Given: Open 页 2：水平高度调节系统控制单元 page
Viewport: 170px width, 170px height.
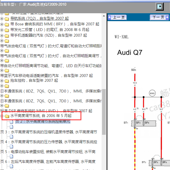Looking at the screenshot, I should click(43, 121).
